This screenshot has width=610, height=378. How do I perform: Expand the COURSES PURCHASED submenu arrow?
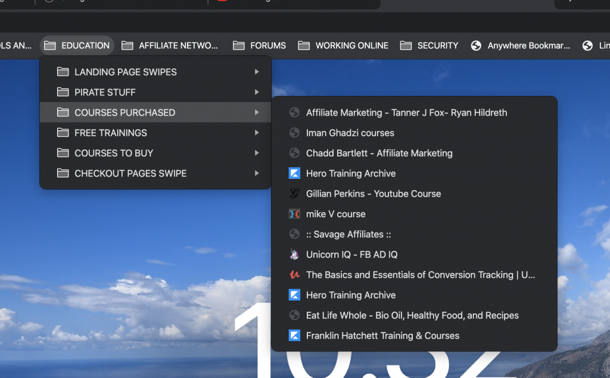[x=257, y=112]
